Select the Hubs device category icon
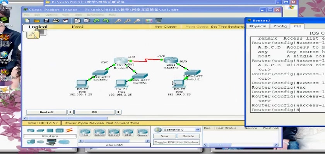The image size is (325, 154). (50, 130)
